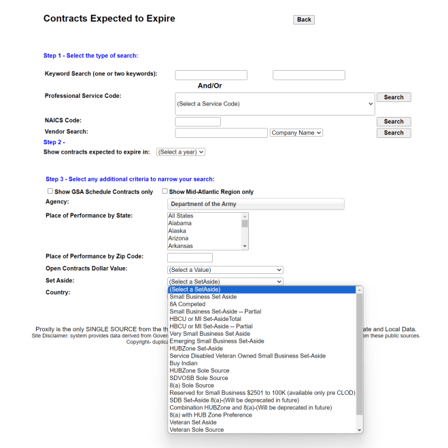Focus the Vendor Search text field

coord(221,133)
